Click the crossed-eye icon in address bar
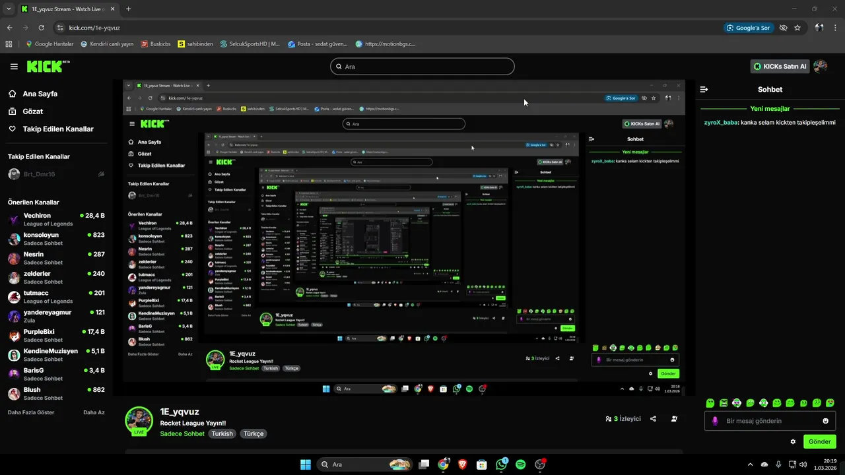 click(x=783, y=28)
